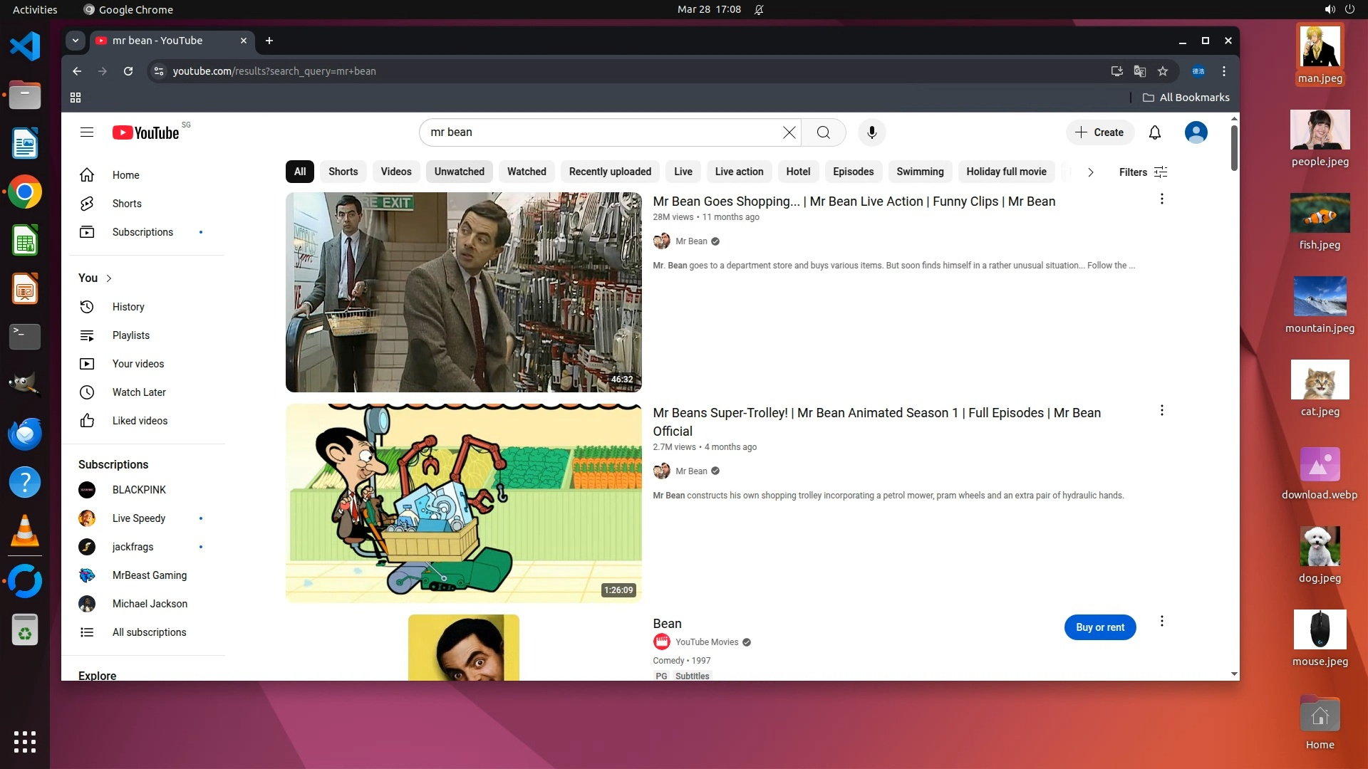Toggle the Unwatched filter chip

pos(459,172)
